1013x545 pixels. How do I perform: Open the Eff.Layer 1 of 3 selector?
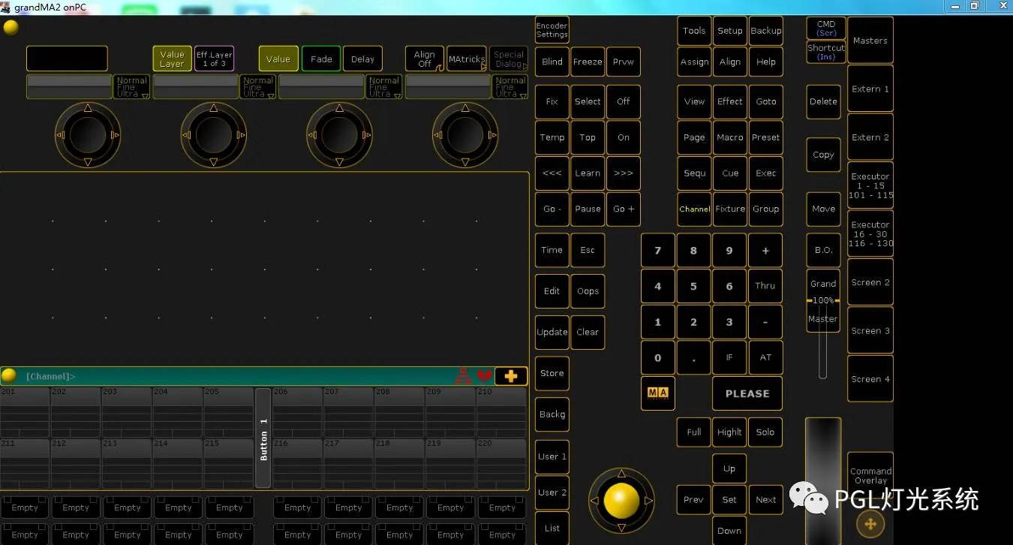215,59
